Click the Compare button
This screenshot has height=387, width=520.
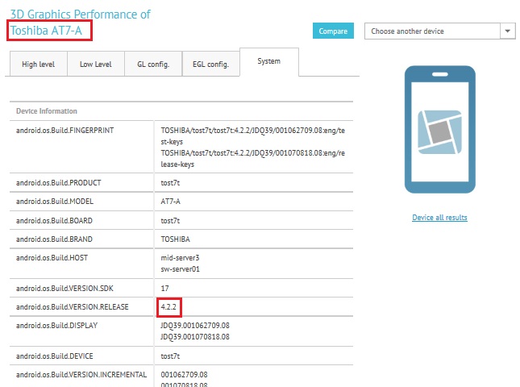click(333, 31)
